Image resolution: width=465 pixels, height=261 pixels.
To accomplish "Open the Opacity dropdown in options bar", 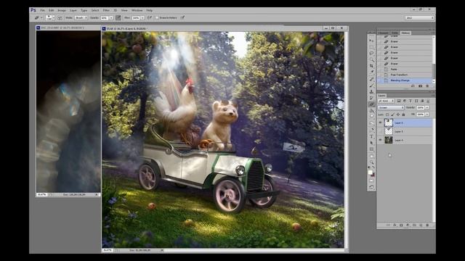I will pos(111,17).
